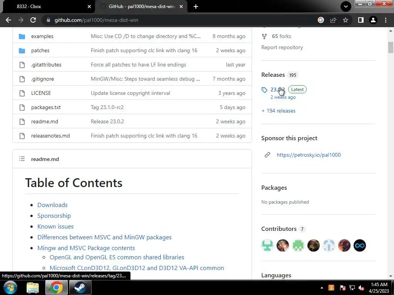
Task: Open commit 'Update license copyright iinterval'
Action: point(130,93)
